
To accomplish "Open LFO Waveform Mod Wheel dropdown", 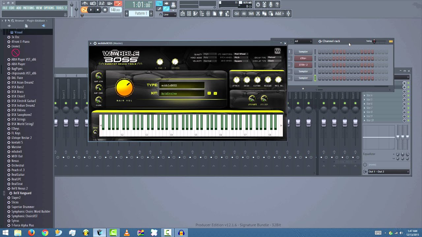I will 241,54.
